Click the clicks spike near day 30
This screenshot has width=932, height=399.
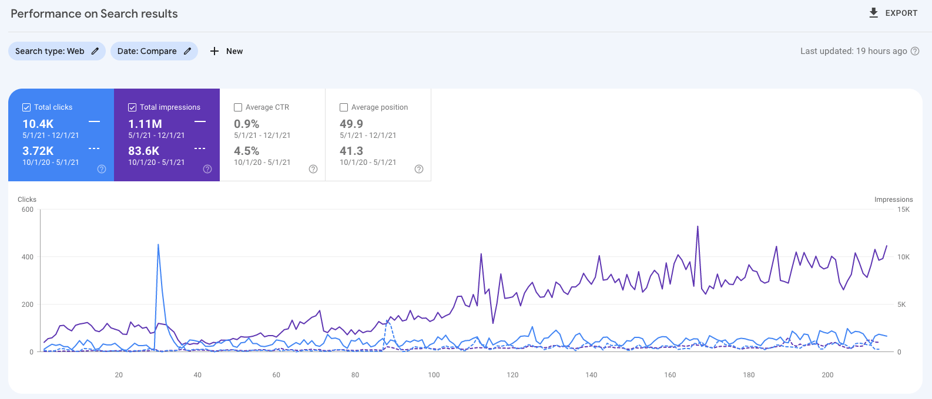click(x=158, y=245)
